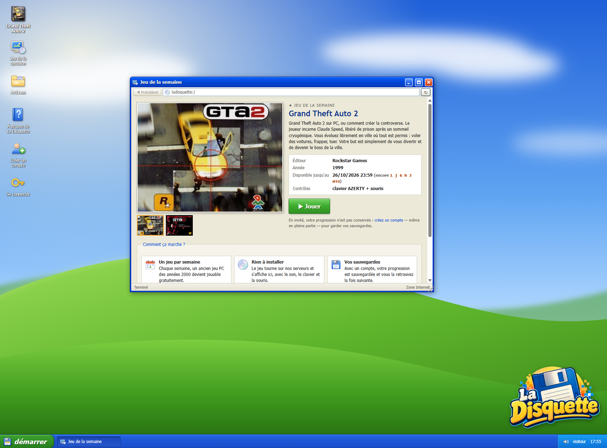Click the scrollbar up arrow
This screenshot has height=448, width=607.
(x=430, y=101)
